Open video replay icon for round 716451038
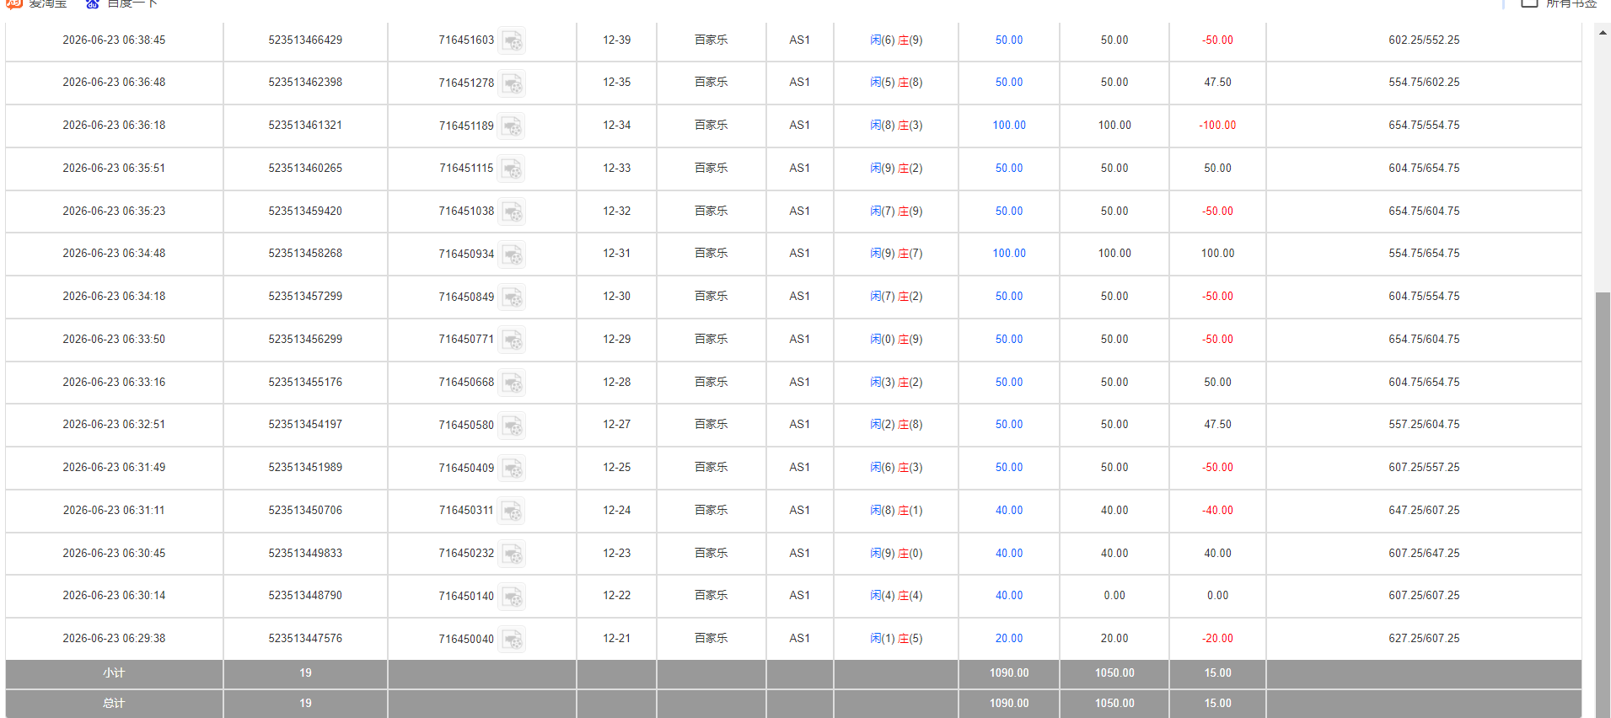Viewport: 1611px width, 718px height. [512, 212]
